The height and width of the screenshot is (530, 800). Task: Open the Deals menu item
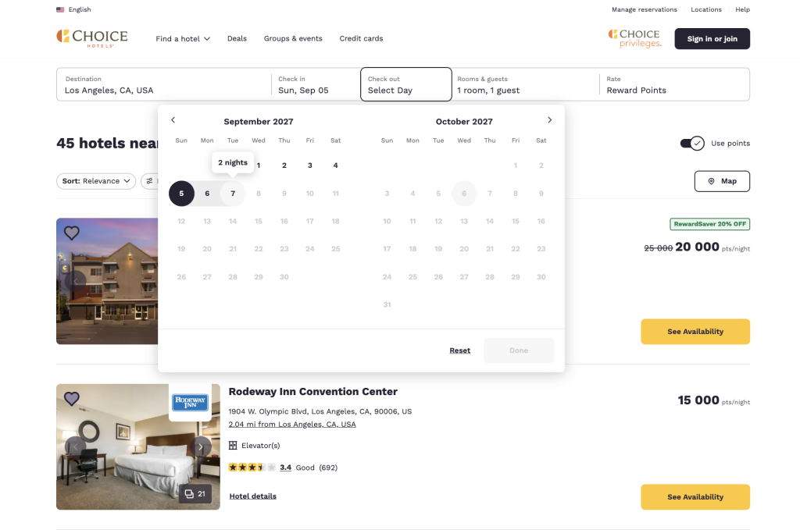tap(237, 39)
